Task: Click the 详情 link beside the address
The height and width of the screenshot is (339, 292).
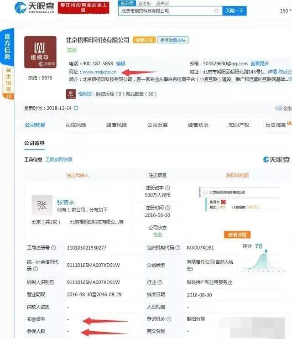Action: tap(272, 72)
